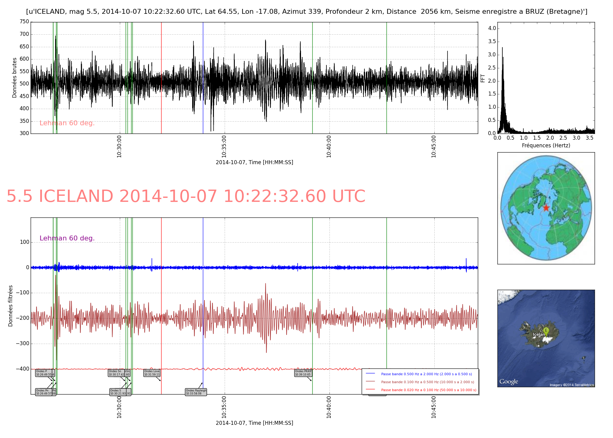Select the Ondes S annotation box
Screen dimensions: 613x438
[118, 392]
